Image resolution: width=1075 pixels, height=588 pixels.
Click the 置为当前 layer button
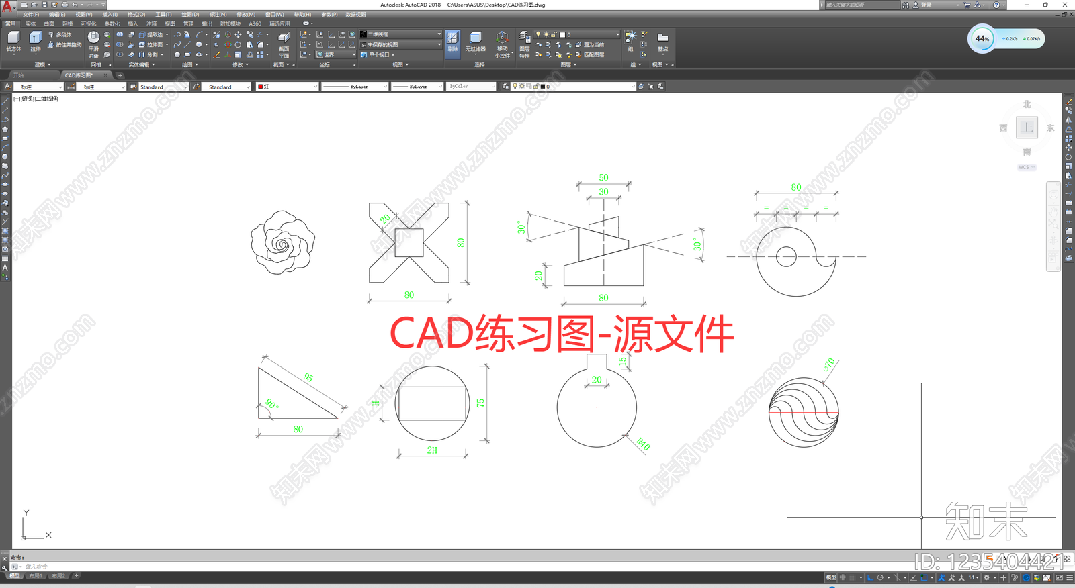point(590,45)
